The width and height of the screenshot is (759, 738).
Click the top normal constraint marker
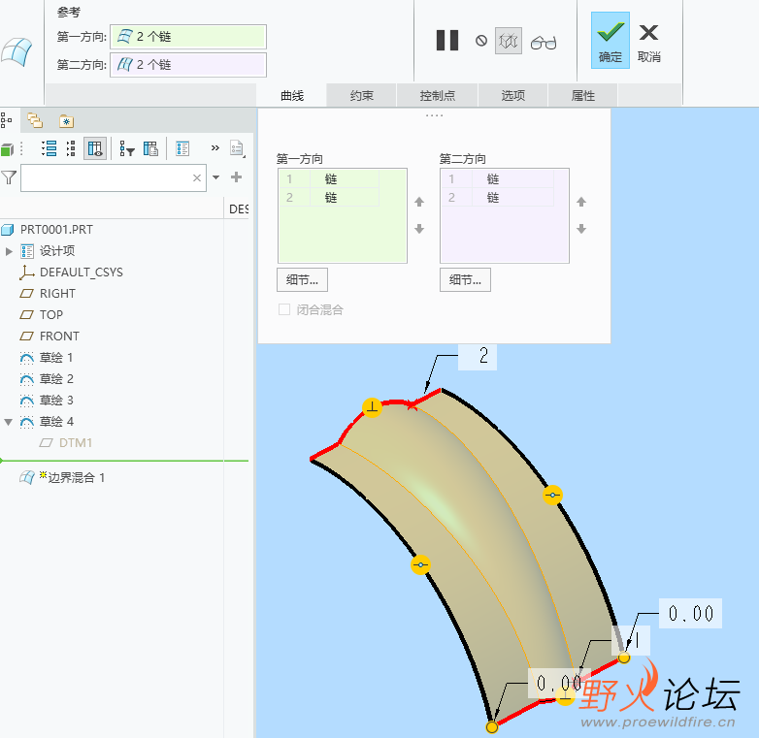tap(373, 407)
